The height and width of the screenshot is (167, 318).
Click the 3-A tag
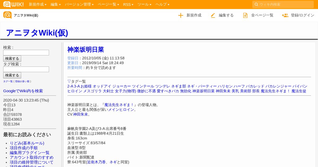77,86
